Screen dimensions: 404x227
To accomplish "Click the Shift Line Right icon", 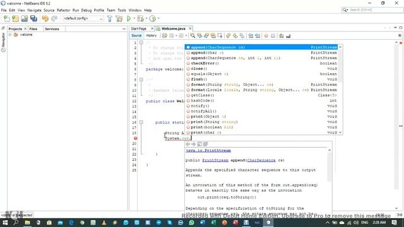I will click(258, 36).
